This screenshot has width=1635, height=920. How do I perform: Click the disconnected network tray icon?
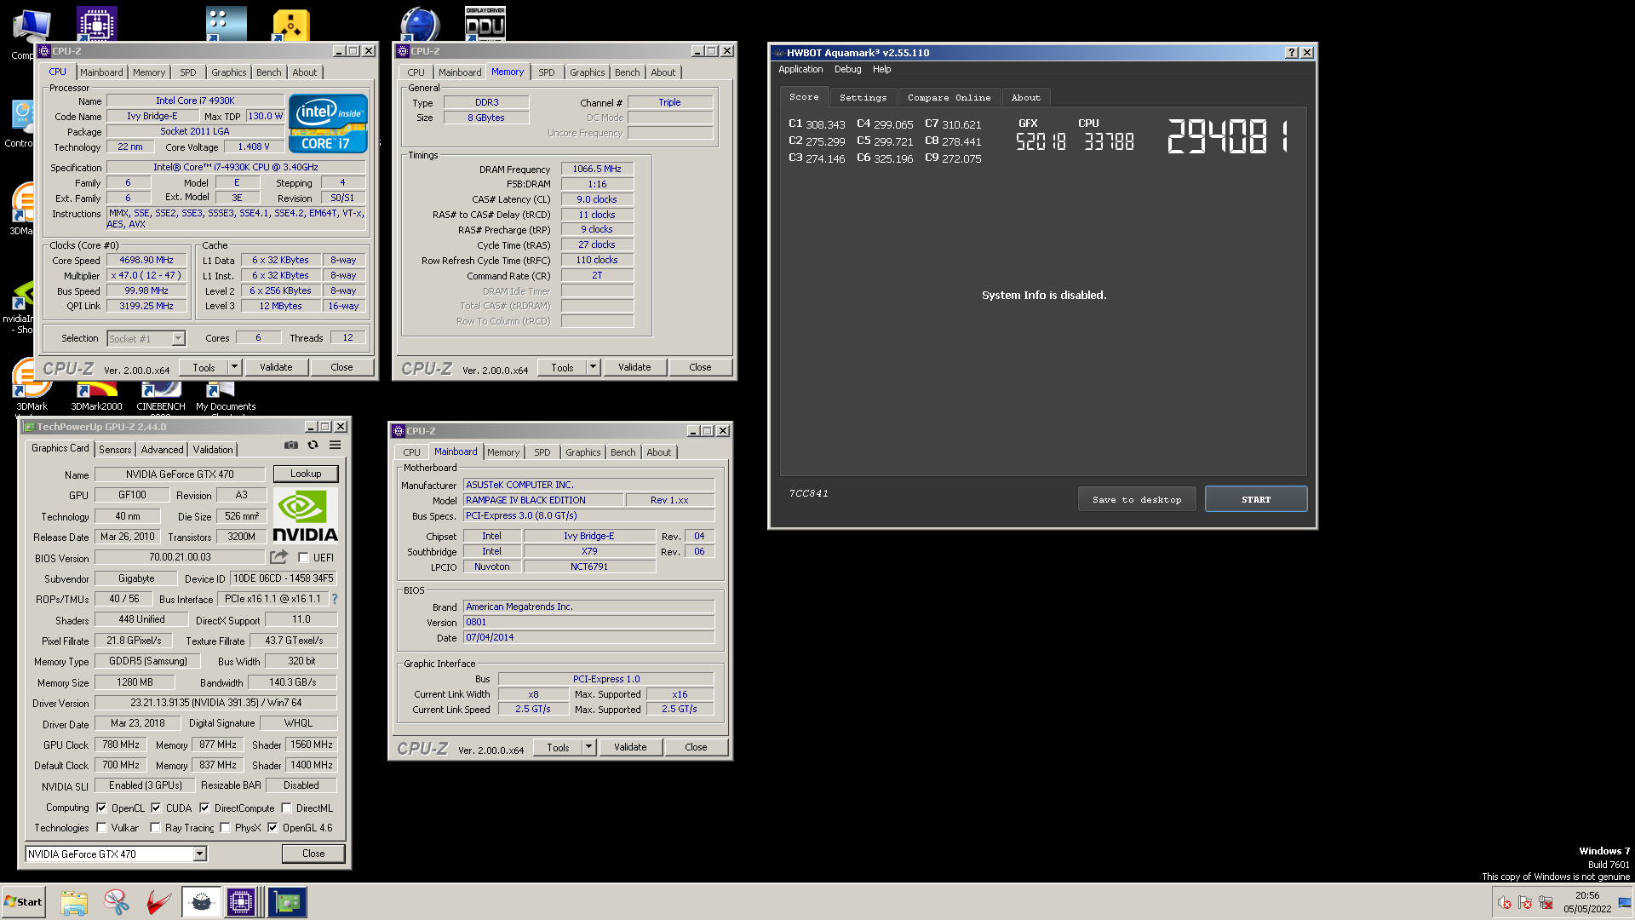coord(1546,903)
